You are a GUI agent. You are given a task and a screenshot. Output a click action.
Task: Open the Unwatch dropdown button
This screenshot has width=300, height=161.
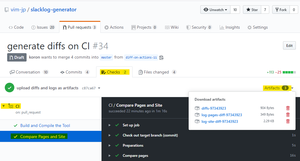point(216,10)
